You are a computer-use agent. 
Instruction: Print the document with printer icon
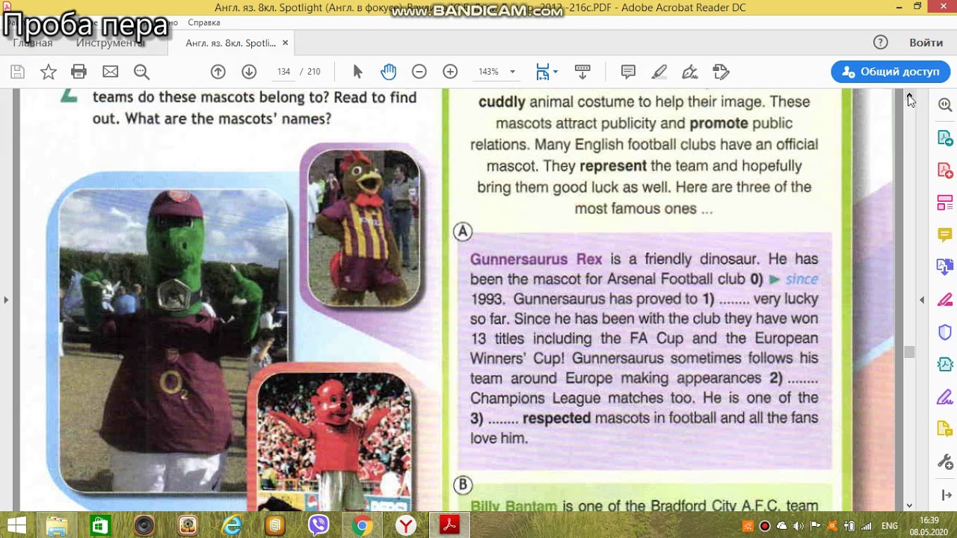pyautogui.click(x=79, y=72)
